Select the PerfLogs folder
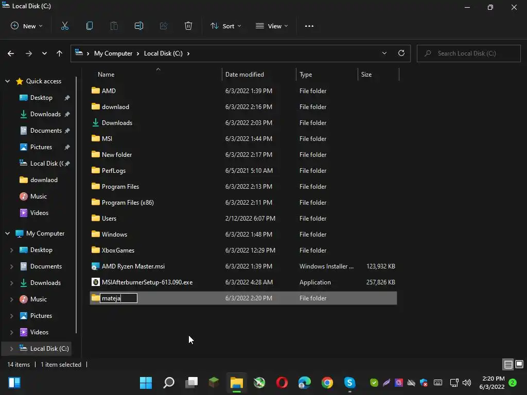The width and height of the screenshot is (527, 395). coord(243,171)
